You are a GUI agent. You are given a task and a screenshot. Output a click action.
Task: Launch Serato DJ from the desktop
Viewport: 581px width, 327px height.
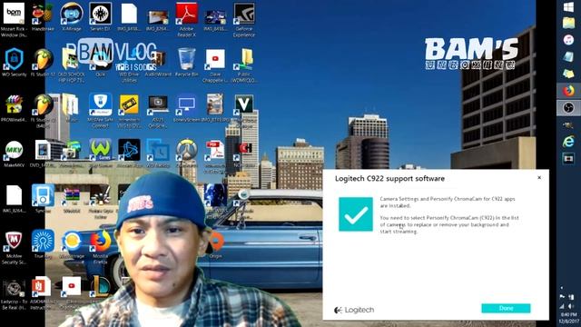(x=101, y=16)
